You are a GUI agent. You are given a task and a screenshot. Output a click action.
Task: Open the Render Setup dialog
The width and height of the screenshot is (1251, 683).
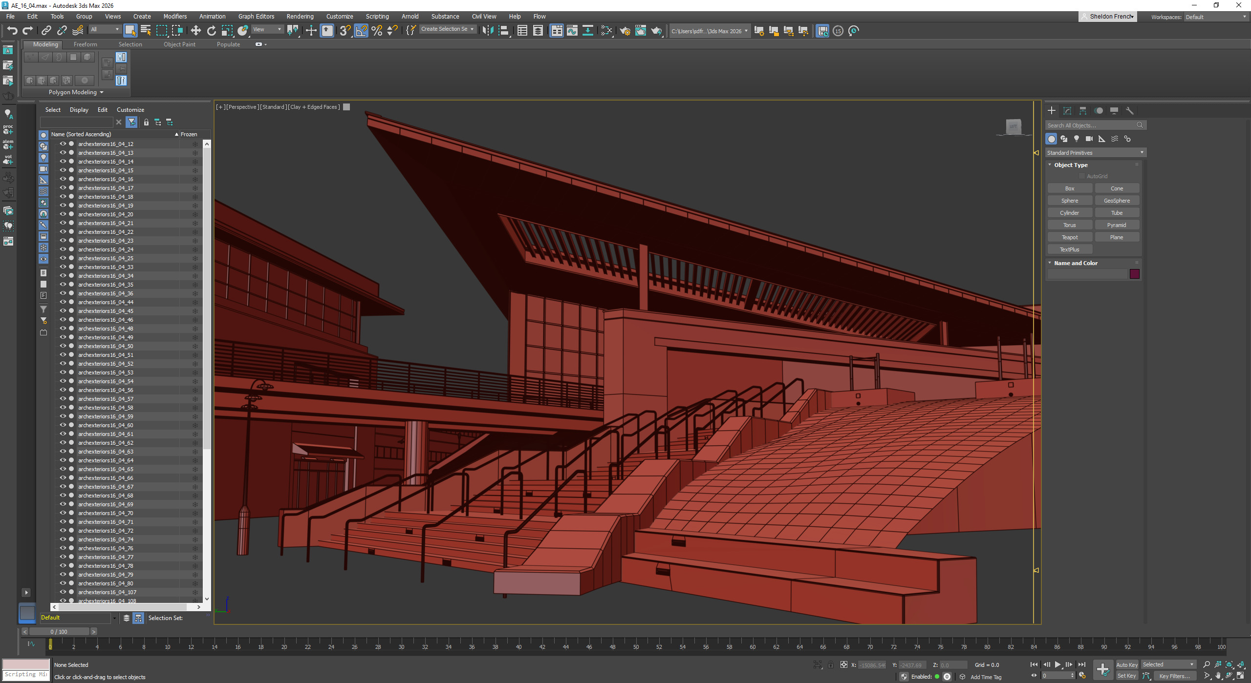(625, 31)
